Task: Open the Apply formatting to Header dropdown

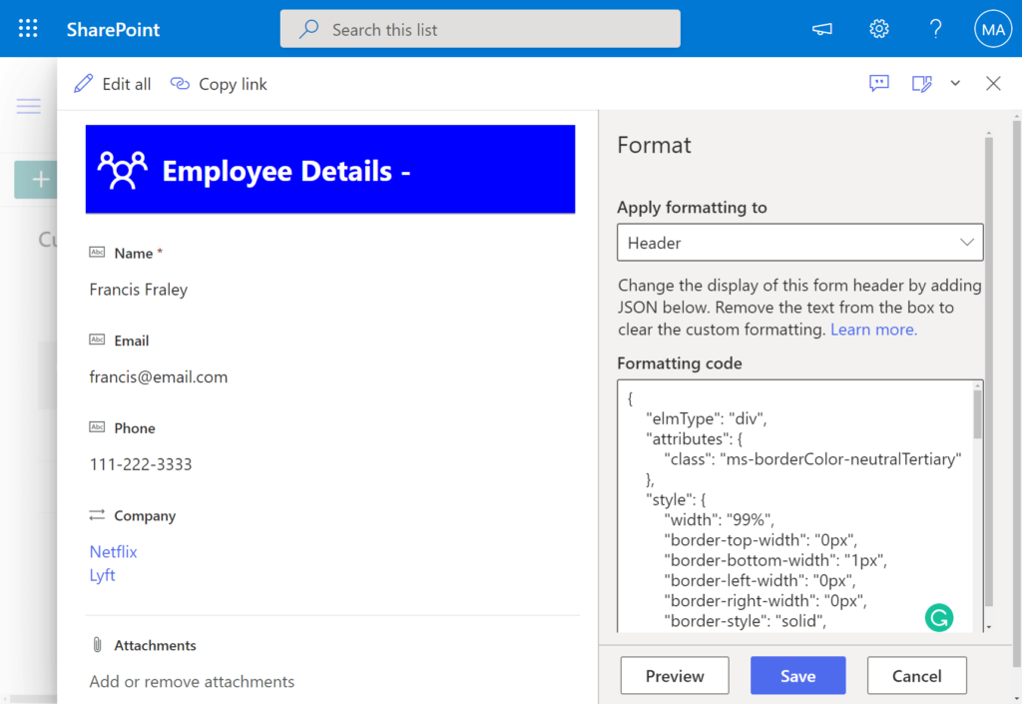Action: [799, 243]
